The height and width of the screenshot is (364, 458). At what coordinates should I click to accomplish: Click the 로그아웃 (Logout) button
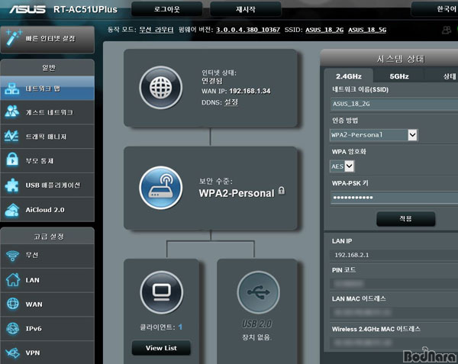(x=166, y=9)
